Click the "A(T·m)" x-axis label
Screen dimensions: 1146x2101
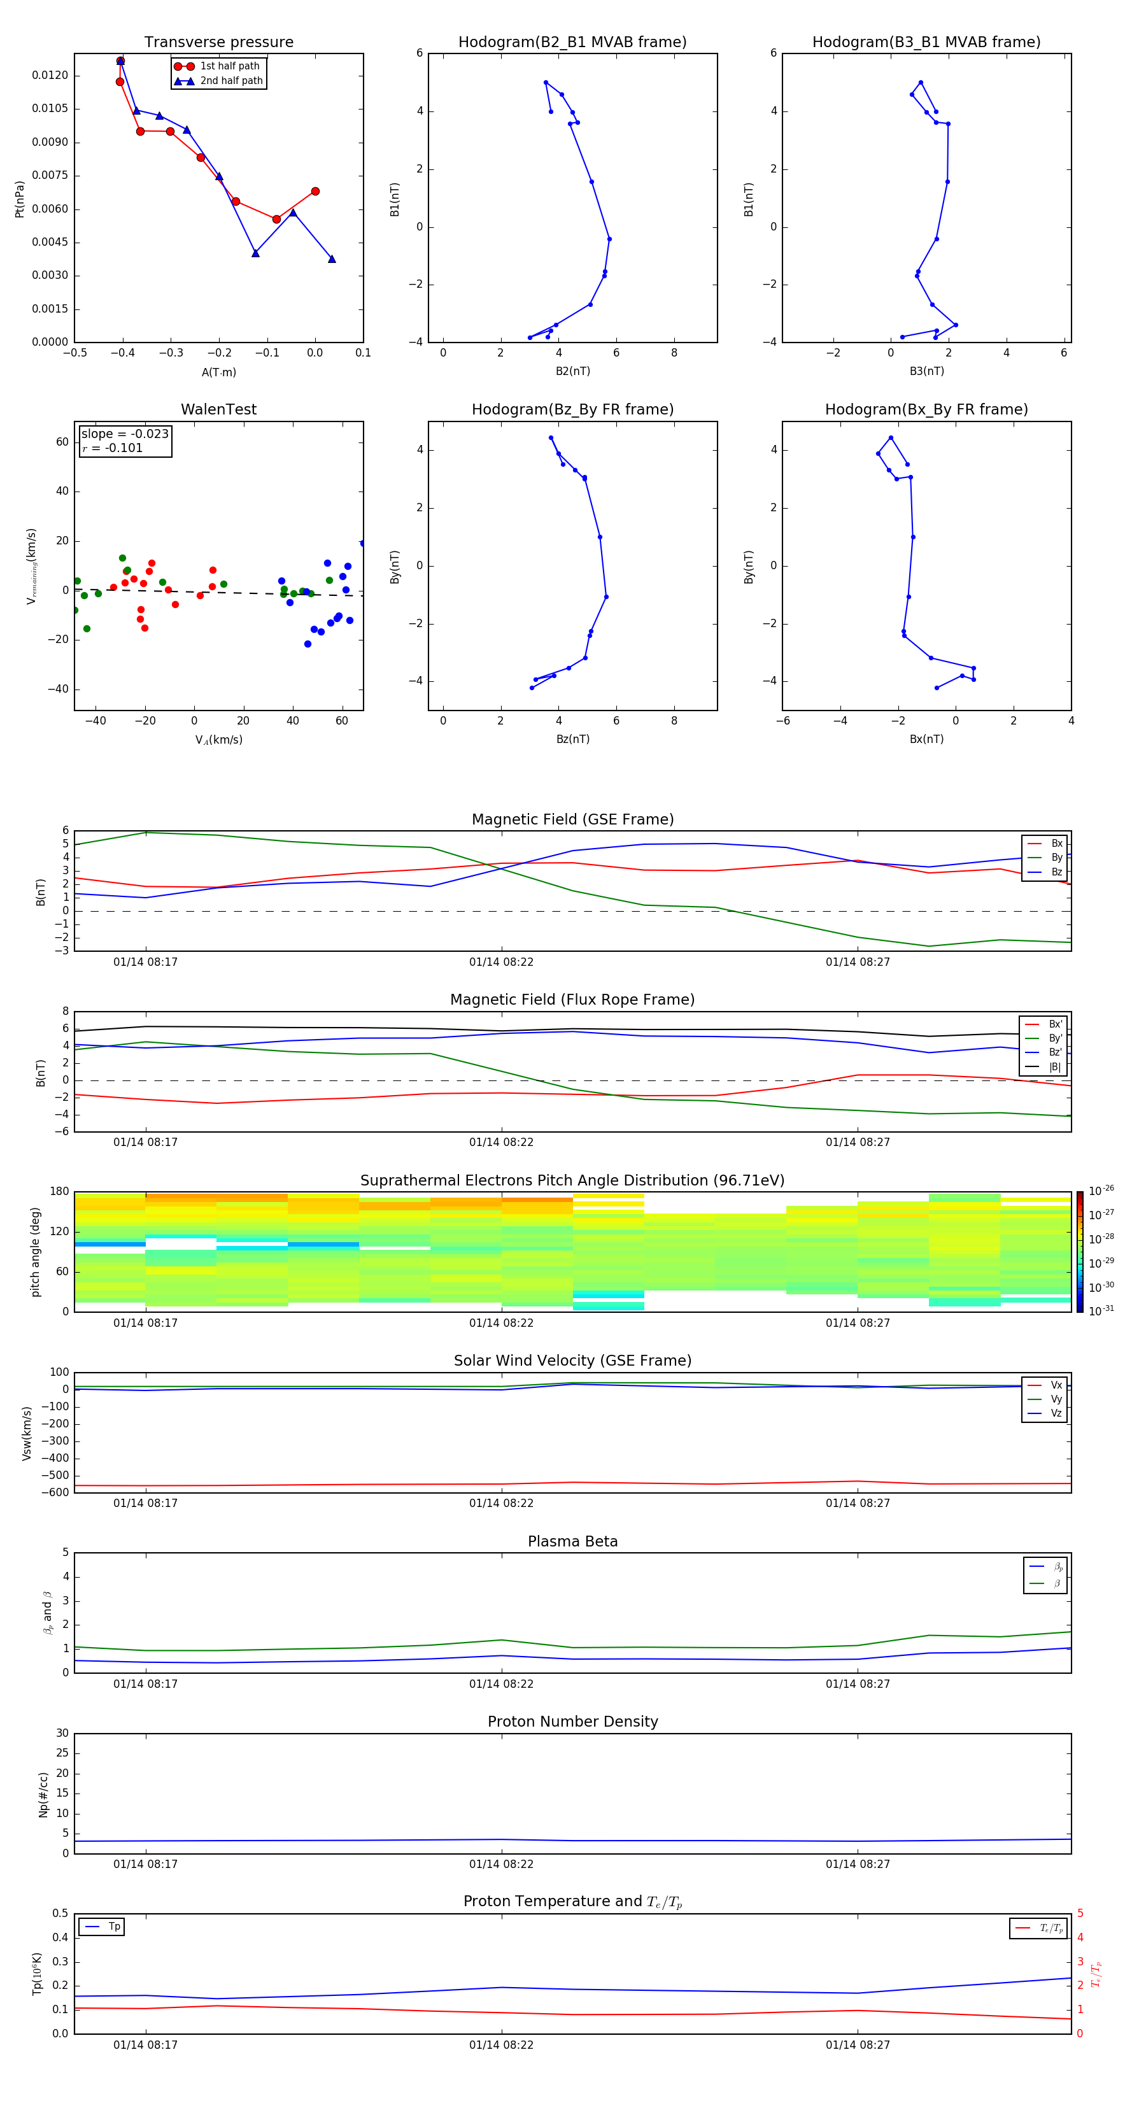coord(218,372)
